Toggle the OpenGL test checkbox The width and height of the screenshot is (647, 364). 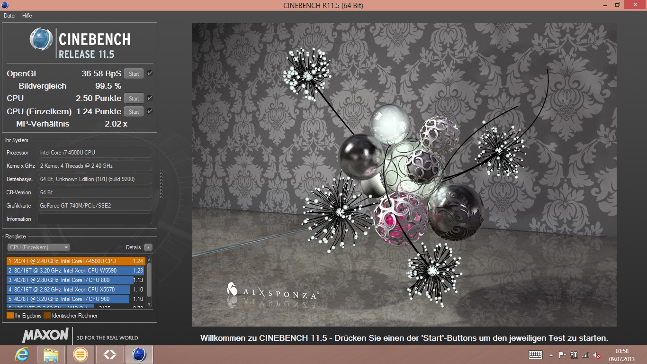[x=150, y=73]
